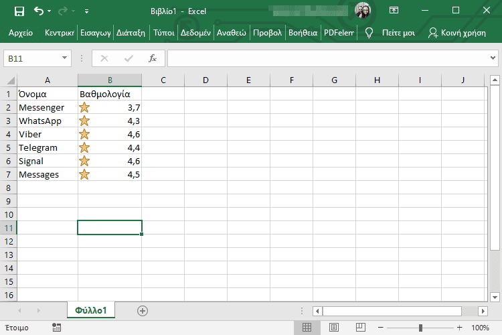The height and width of the screenshot is (335, 502).
Task: Open the undo history dropdown arrow
Action: click(x=50, y=11)
